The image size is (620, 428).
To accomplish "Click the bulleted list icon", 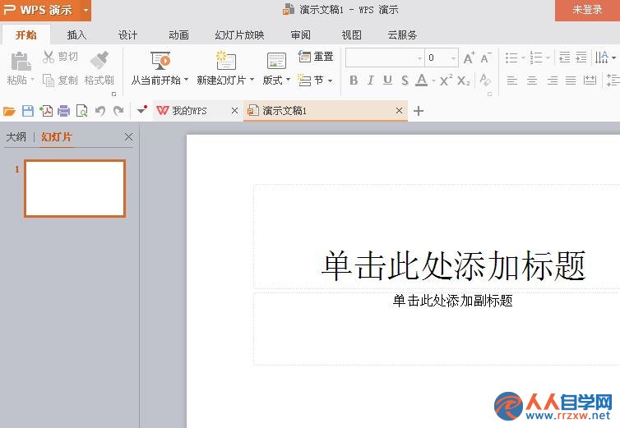I will (x=511, y=58).
